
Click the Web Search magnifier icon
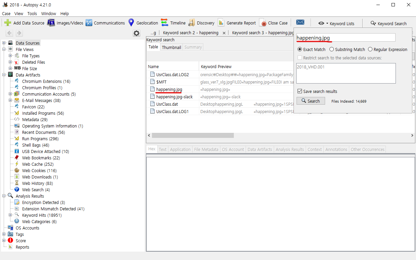tap(16, 190)
